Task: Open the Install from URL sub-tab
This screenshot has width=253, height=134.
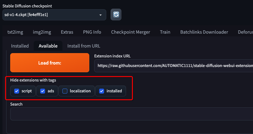Action: [84, 46]
